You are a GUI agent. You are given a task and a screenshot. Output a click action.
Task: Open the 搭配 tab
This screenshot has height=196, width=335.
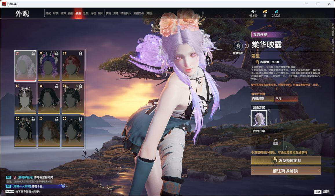[x=48, y=13]
